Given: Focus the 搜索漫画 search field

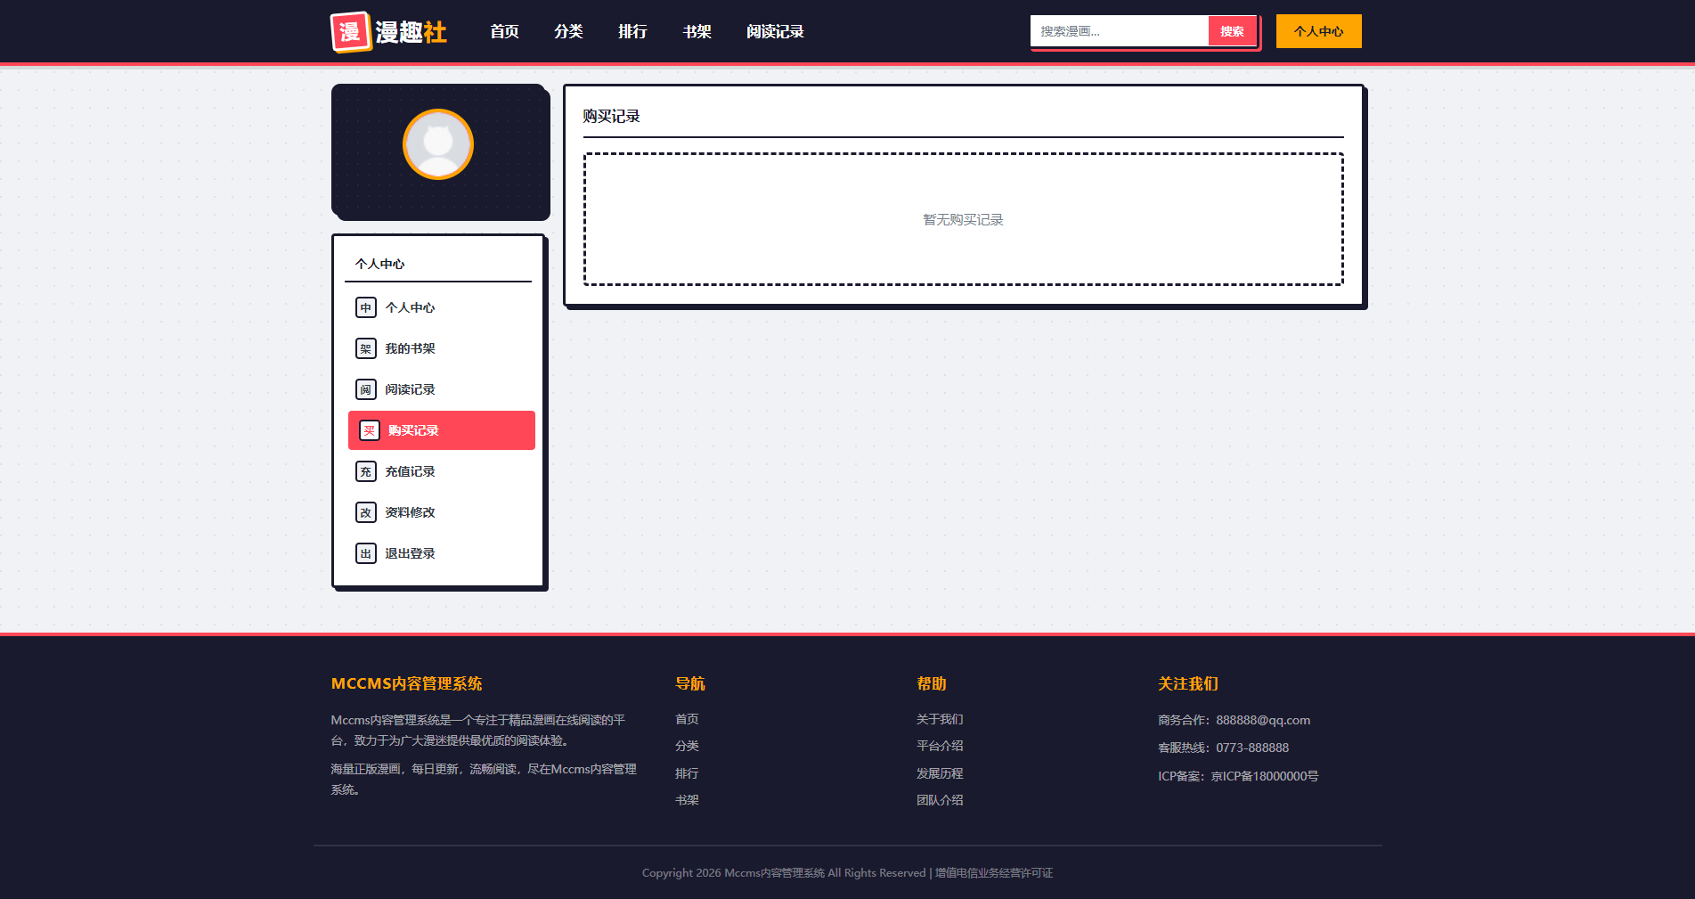Looking at the screenshot, I should 1120,31.
